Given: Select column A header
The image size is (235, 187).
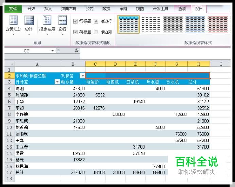Looking at the screenshot, I should [x=37, y=64].
